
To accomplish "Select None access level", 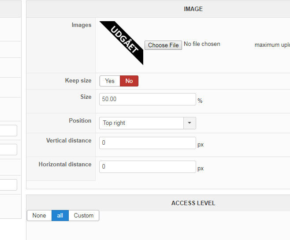I will pos(39,215).
